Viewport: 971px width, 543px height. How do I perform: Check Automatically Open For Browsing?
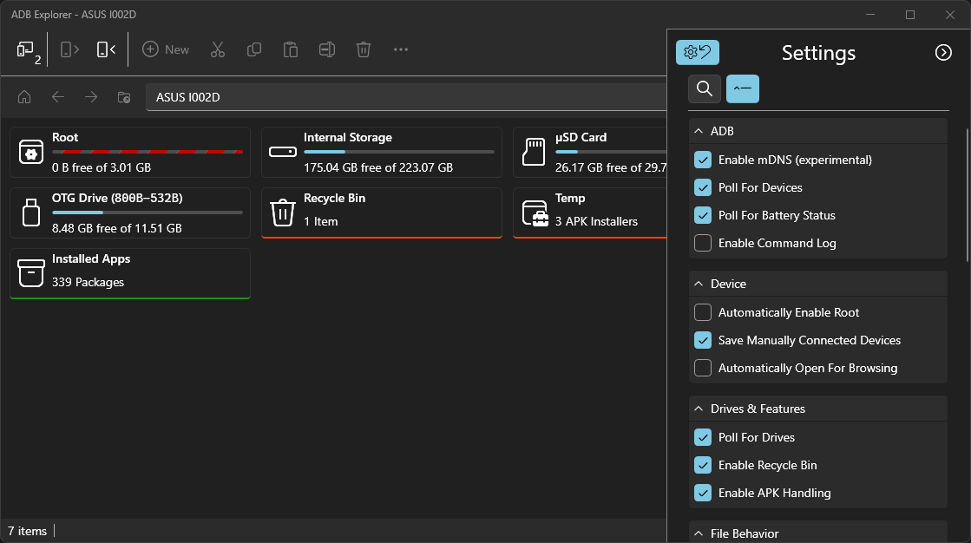tap(703, 368)
